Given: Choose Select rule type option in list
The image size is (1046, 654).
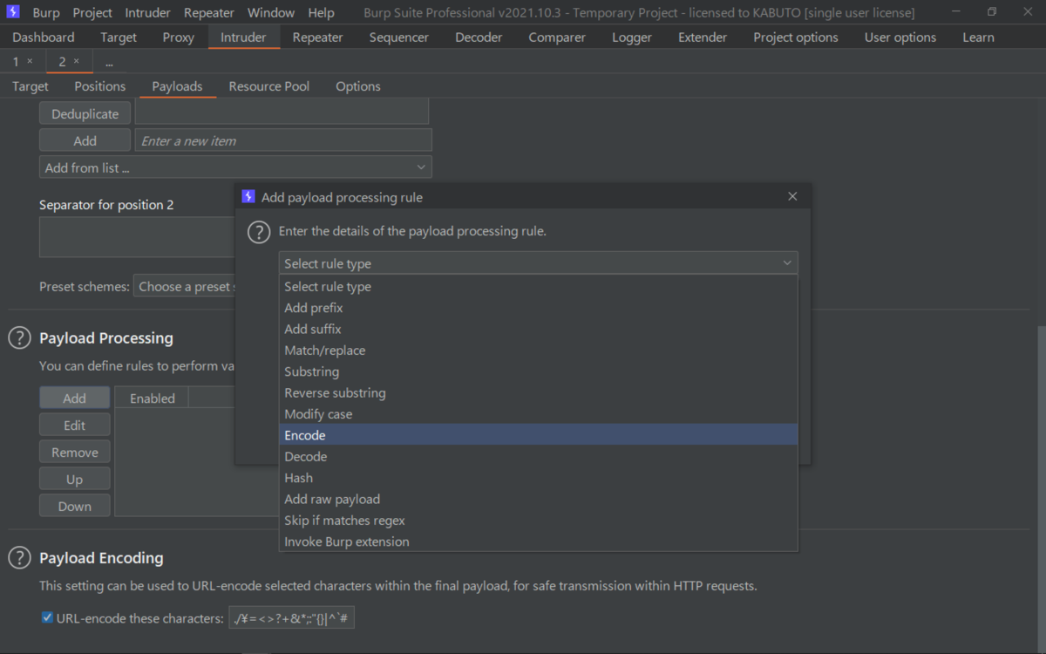Looking at the screenshot, I should 538,287.
